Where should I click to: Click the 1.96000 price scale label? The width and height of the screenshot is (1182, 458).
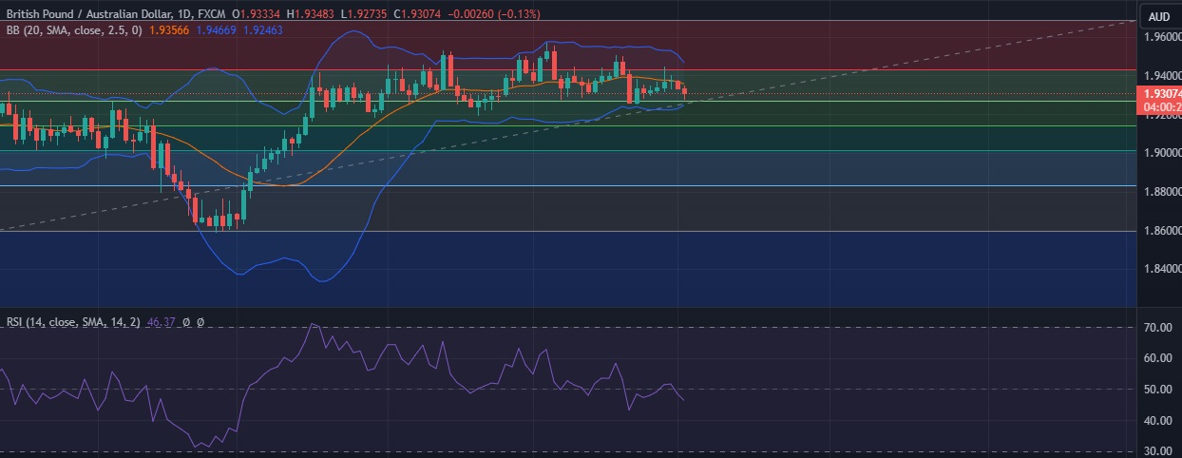tap(1161, 37)
